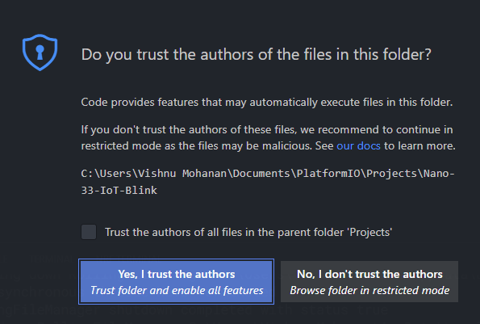
Task: Click the '33-IoT-Blink' path continuation line
Action: (119, 191)
